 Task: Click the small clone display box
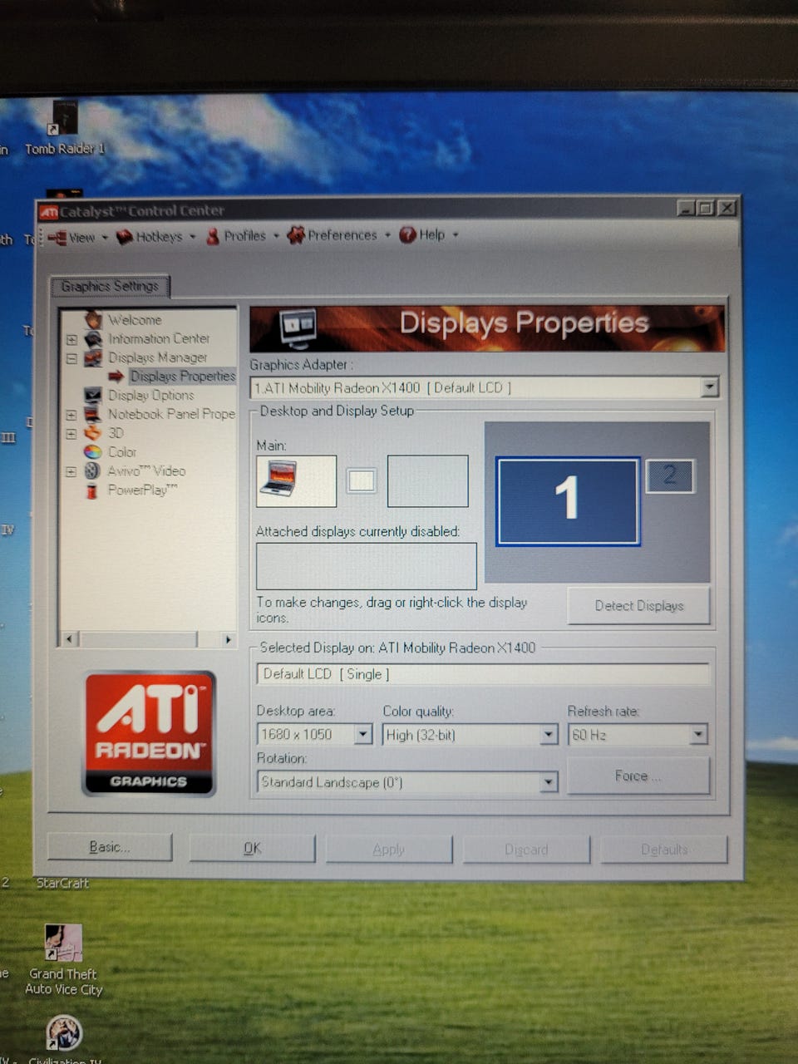click(x=362, y=480)
